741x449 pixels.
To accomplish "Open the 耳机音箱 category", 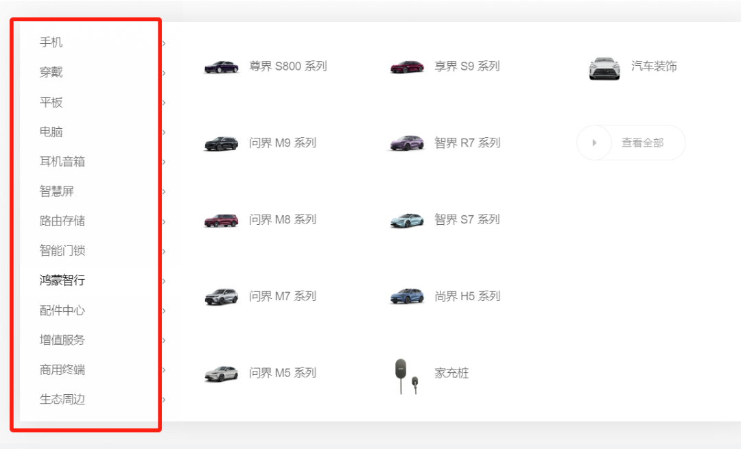I will click(62, 162).
